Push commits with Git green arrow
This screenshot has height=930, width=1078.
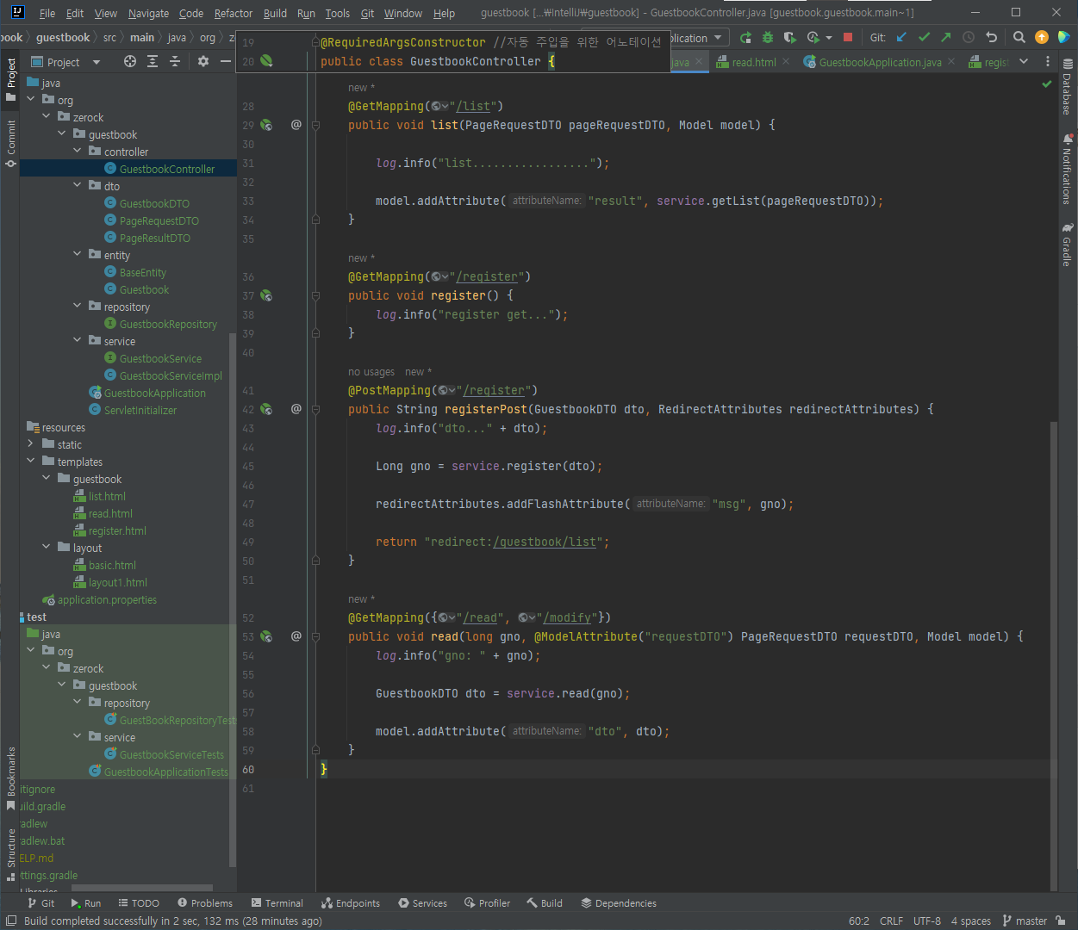coord(946,37)
